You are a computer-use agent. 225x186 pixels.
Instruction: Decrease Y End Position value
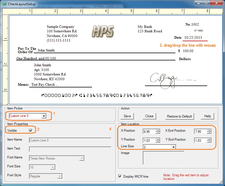click(x=209, y=142)
